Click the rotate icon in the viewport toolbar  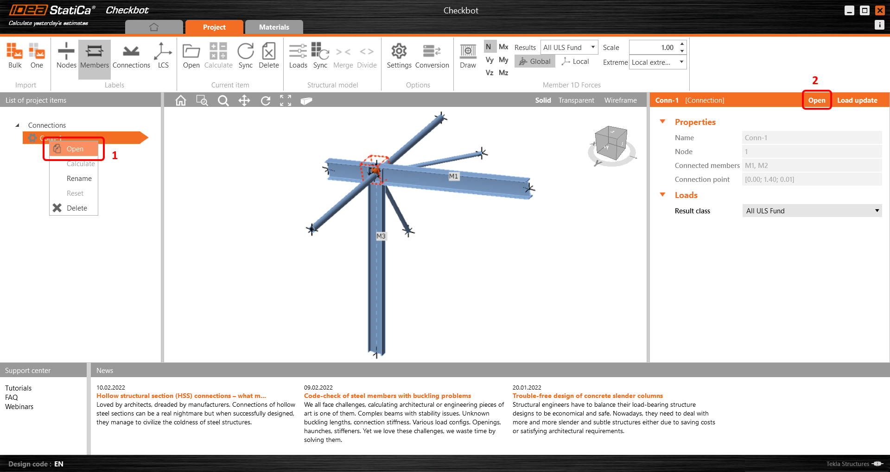pyautogui.click(x=265, y=100)
